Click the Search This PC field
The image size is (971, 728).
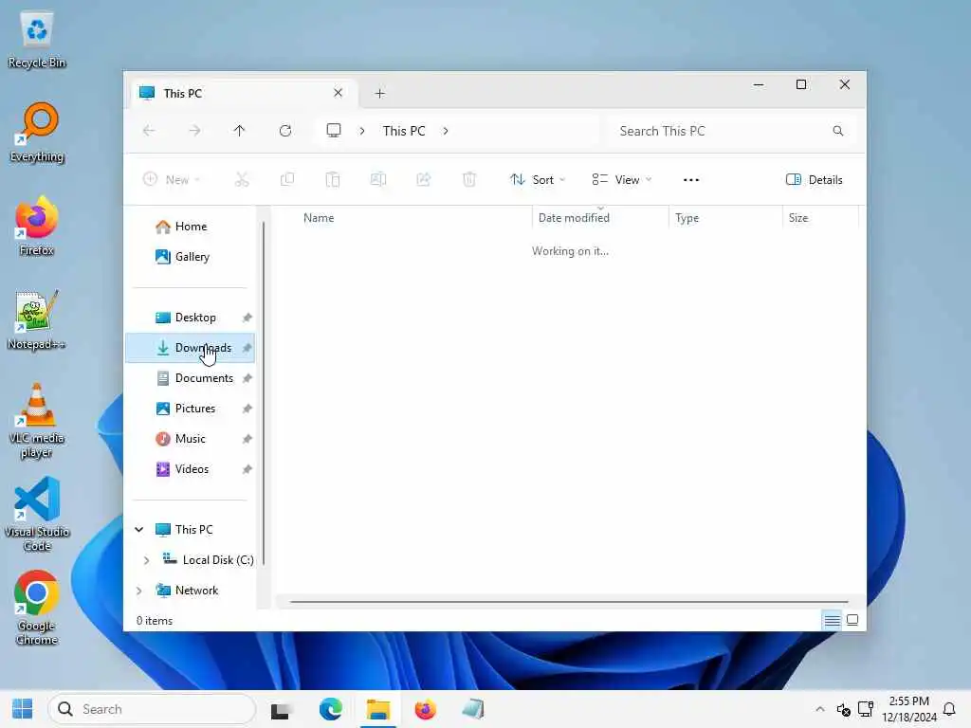731,131
